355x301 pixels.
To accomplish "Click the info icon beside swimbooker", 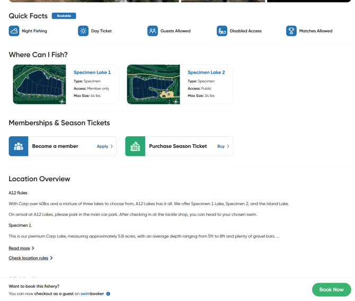I will [x=108, y=294].
